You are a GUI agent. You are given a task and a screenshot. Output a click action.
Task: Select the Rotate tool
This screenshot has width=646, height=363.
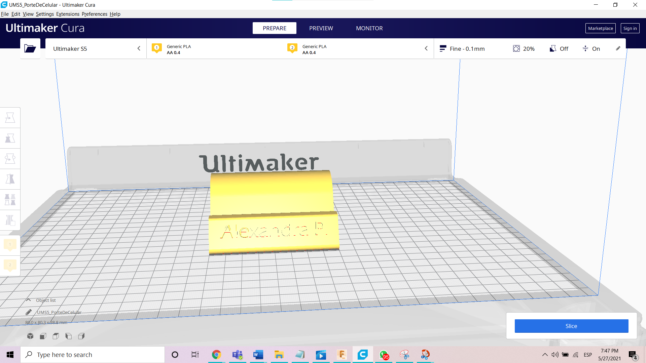(10, 159)
